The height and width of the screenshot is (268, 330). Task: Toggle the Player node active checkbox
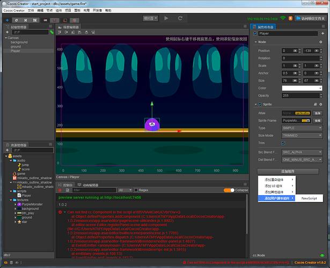(255, 33)
